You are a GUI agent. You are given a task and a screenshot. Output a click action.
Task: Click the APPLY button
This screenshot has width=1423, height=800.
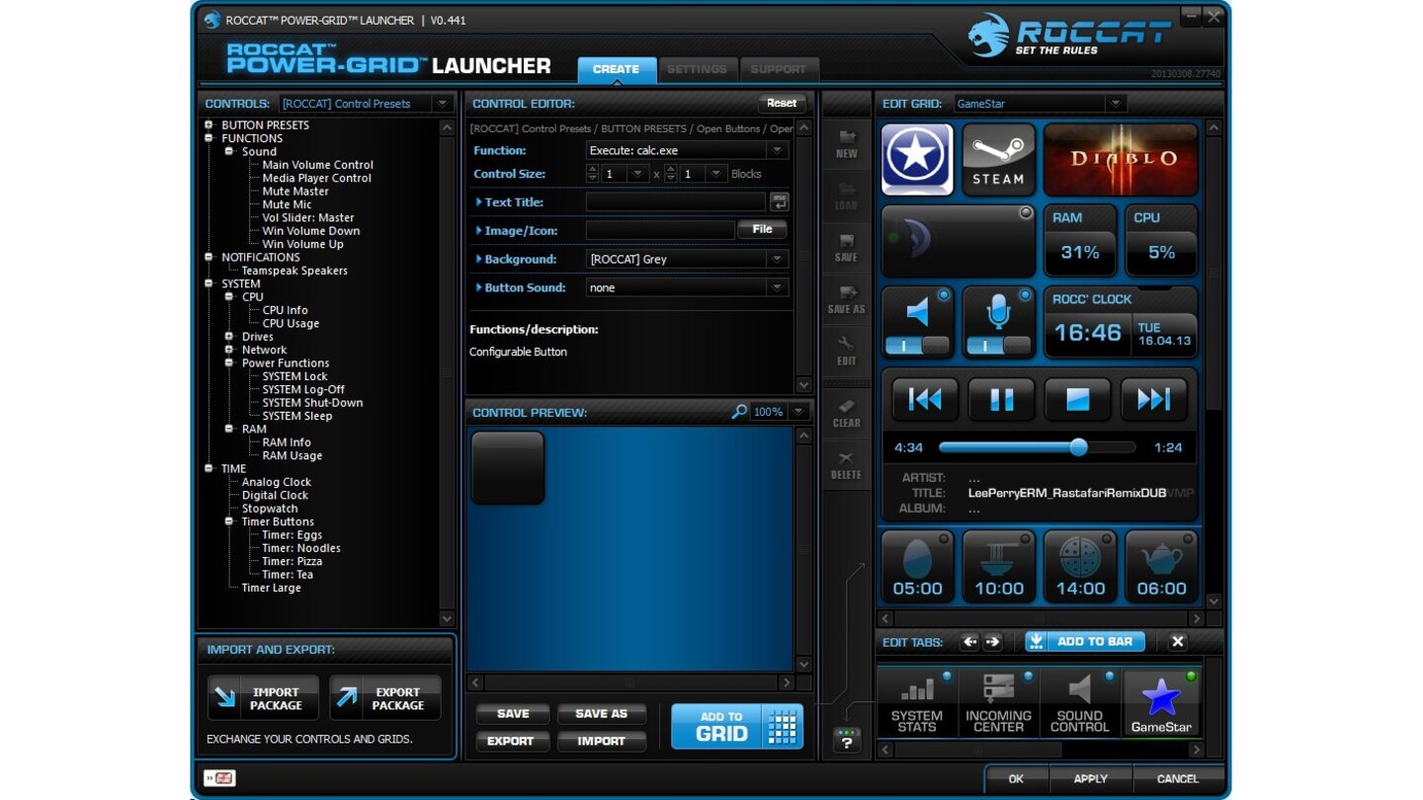pos(1090,778)
